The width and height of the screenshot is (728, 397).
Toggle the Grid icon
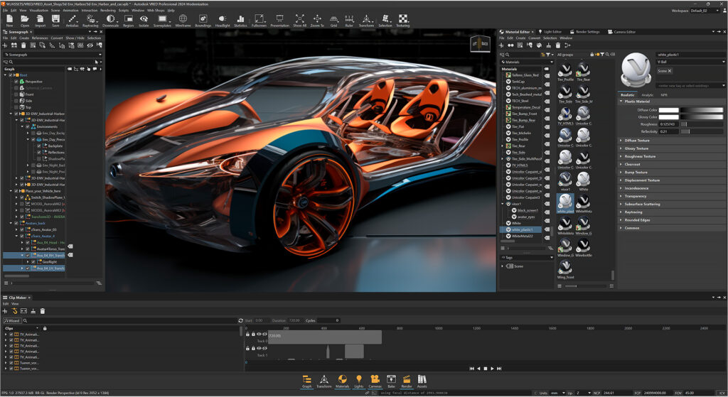click(x=334, y=19)
